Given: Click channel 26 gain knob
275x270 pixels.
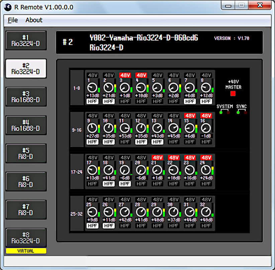Looking at the screenshot, I should click(x=108, y=212).
